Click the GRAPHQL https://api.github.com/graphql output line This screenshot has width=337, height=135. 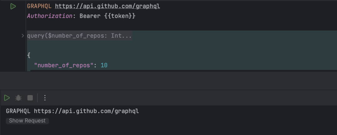click(x=72, y=111)
